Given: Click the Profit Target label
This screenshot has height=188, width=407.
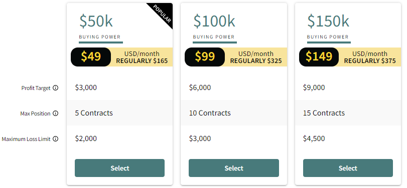Looking at the screenshot, I should tap(36, 88).
